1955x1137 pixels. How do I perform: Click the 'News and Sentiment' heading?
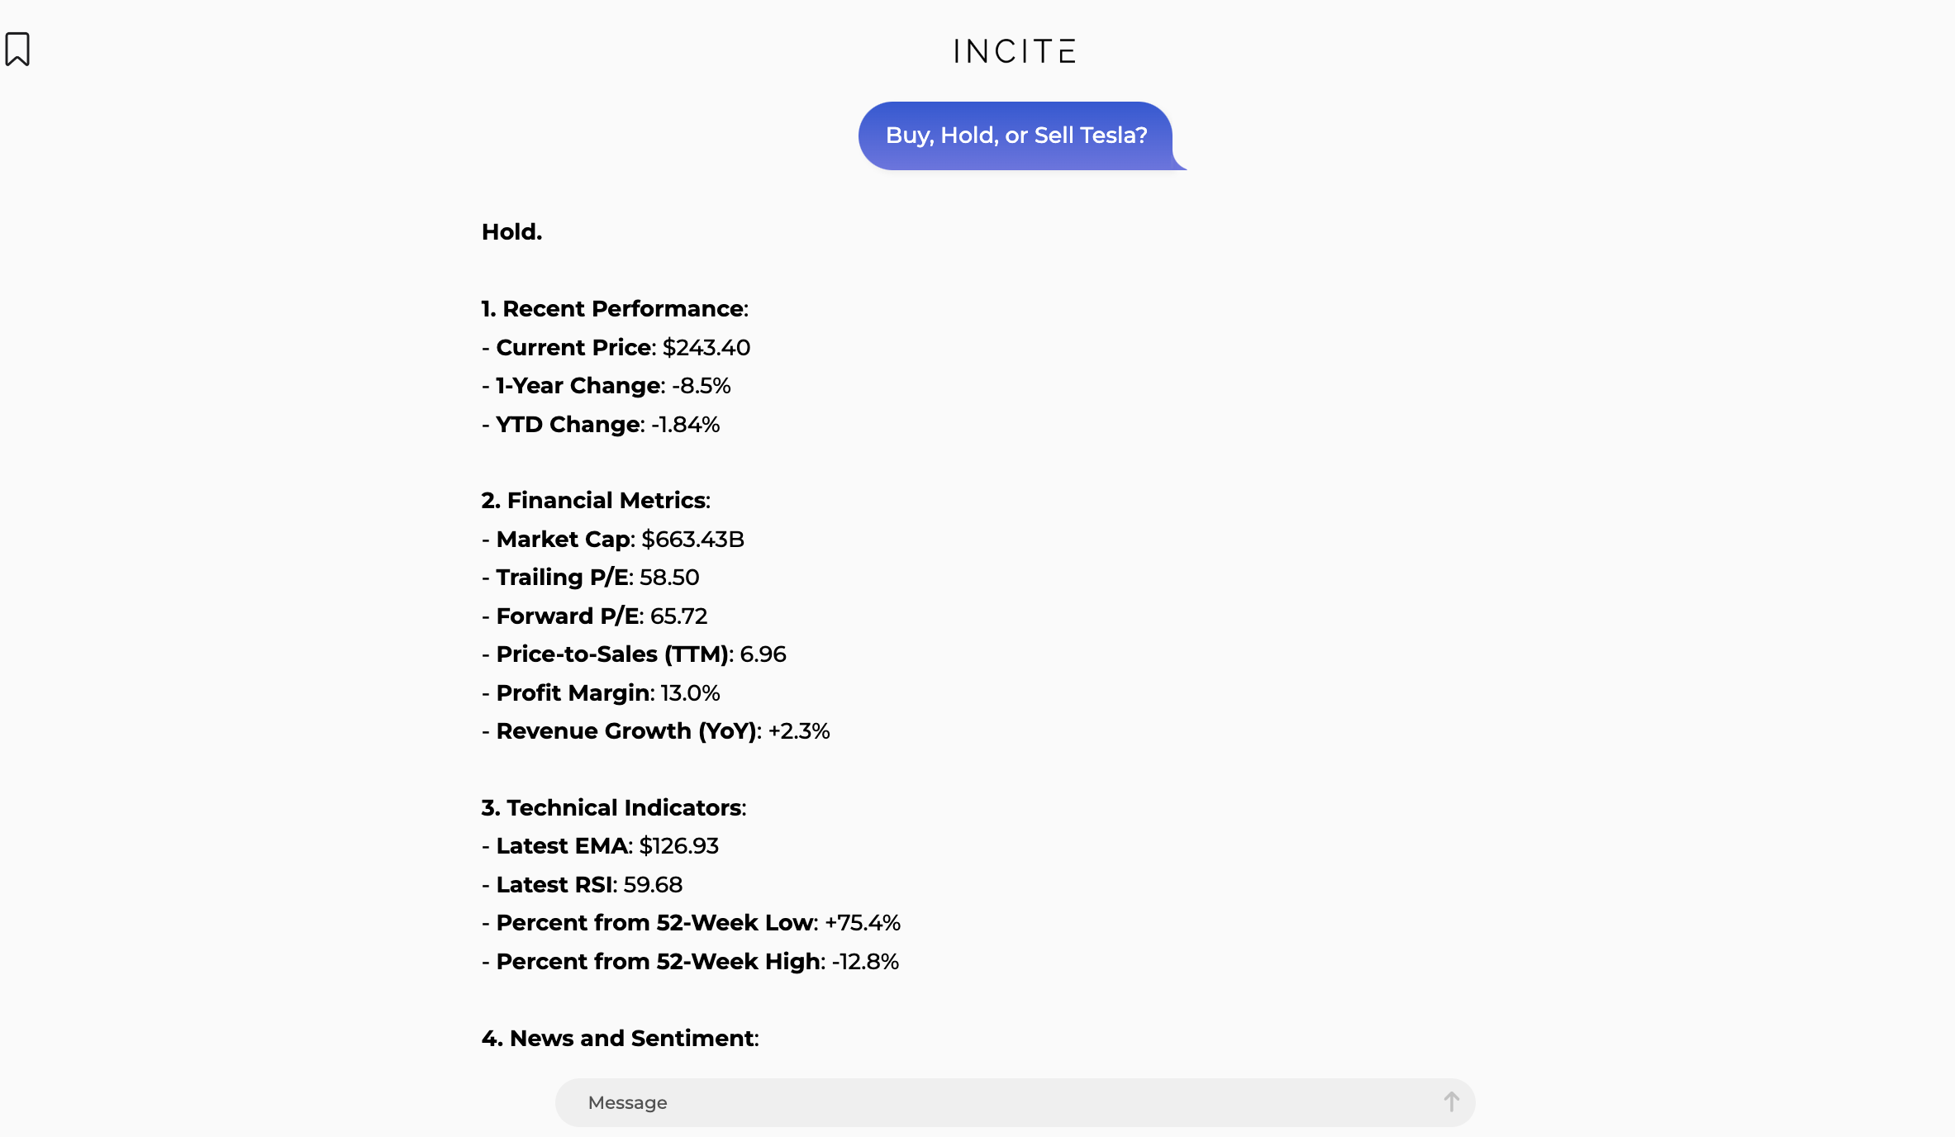(x=621, y=1039)
